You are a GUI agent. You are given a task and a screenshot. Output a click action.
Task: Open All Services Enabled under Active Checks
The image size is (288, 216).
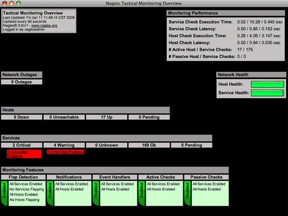point(163,184)
